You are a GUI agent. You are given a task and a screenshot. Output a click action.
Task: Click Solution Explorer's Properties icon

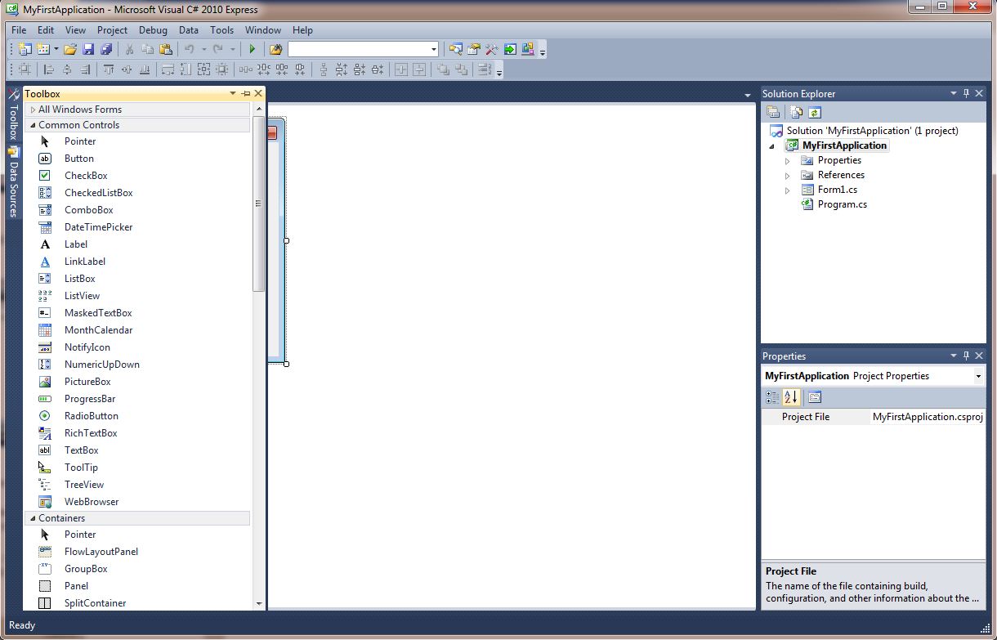click(773, 113)
